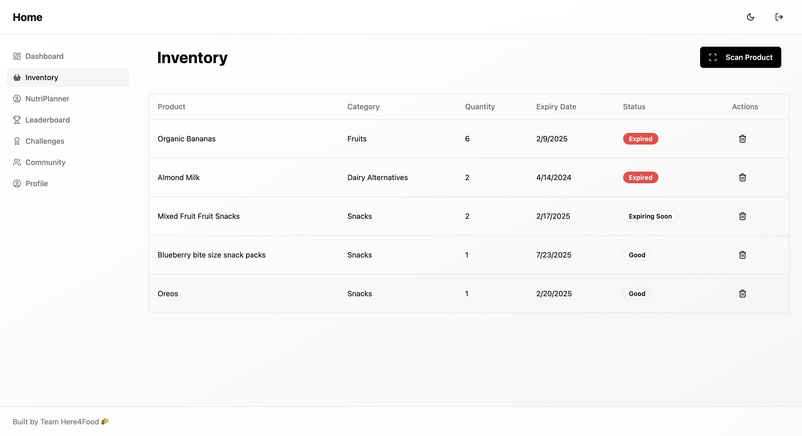
Task: Select Inventory in the sidebar
Action: pyautogui.click(x=42, y=77)
